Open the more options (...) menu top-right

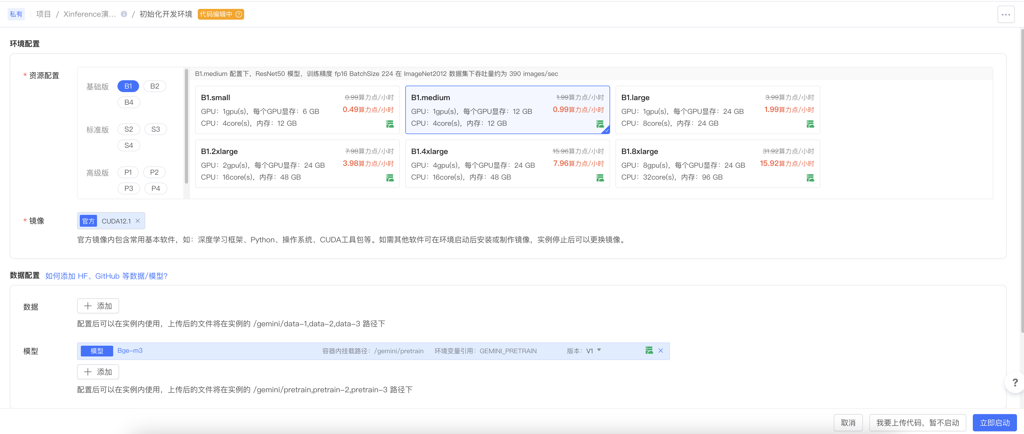tap(1006, 14)
